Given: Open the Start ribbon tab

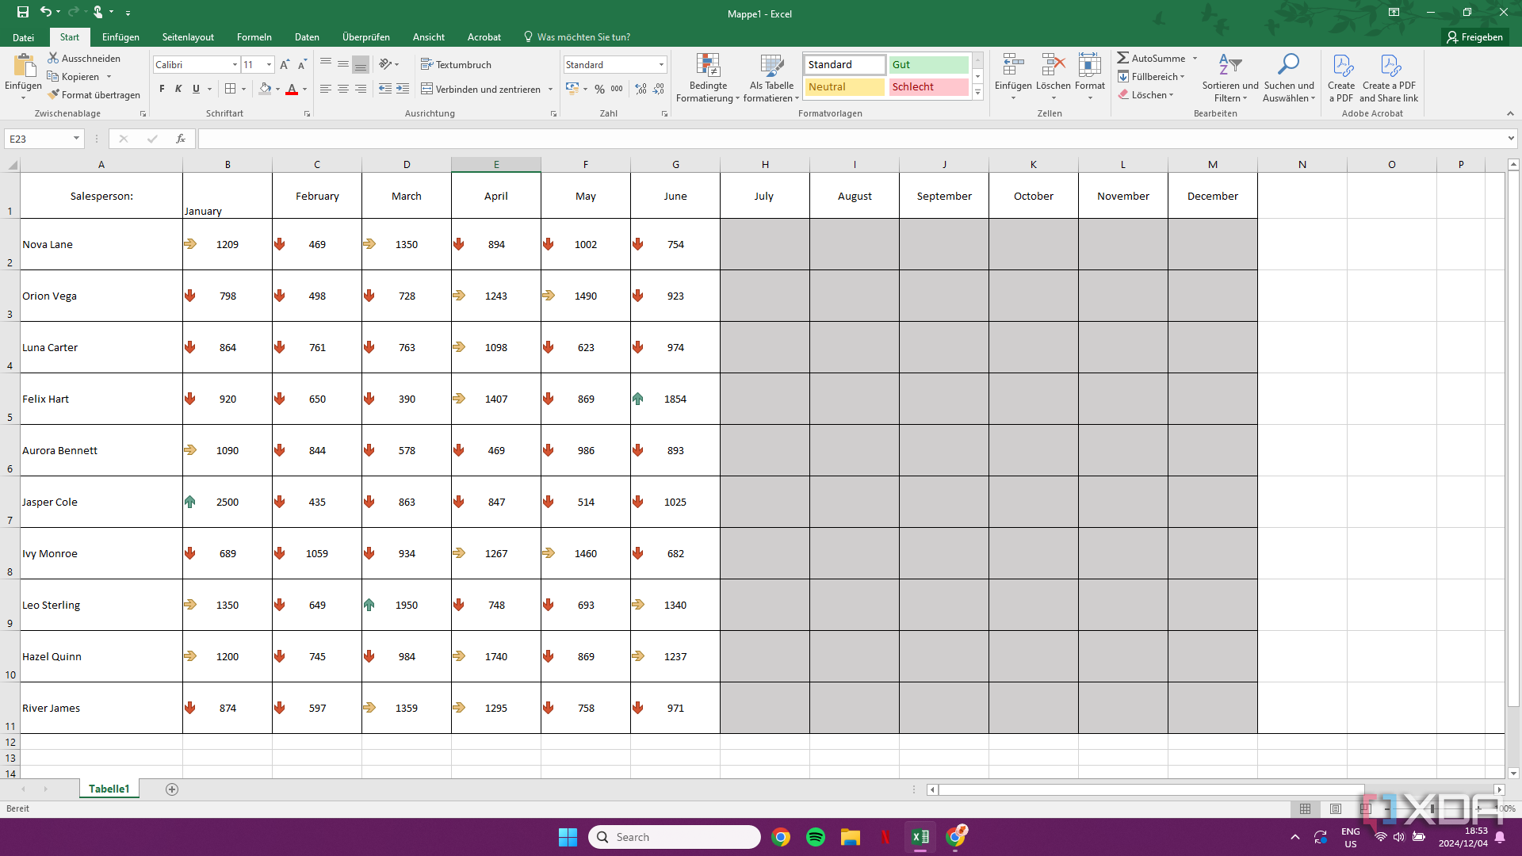Looking at the screenshot, I should (x=67, y=36).
